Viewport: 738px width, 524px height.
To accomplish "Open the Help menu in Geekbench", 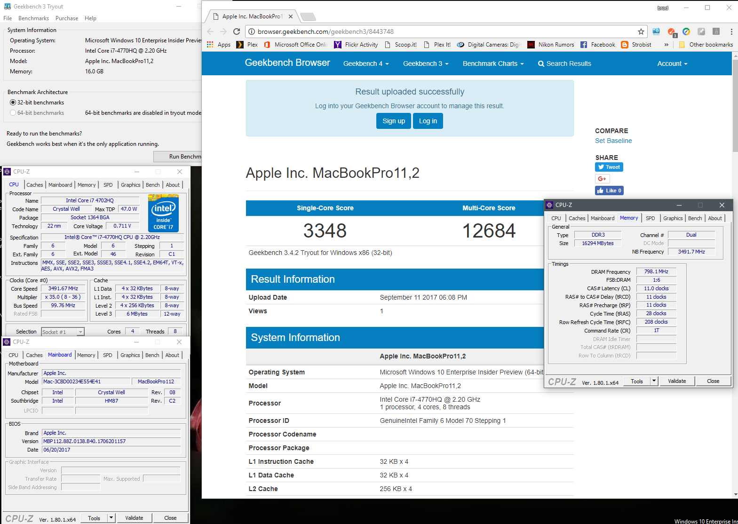I will tap(90, 18).
